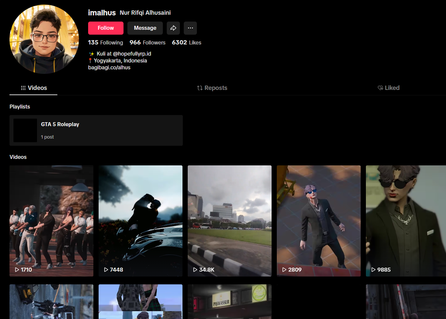Click the play icon beside 34.8K

point(195,270)
